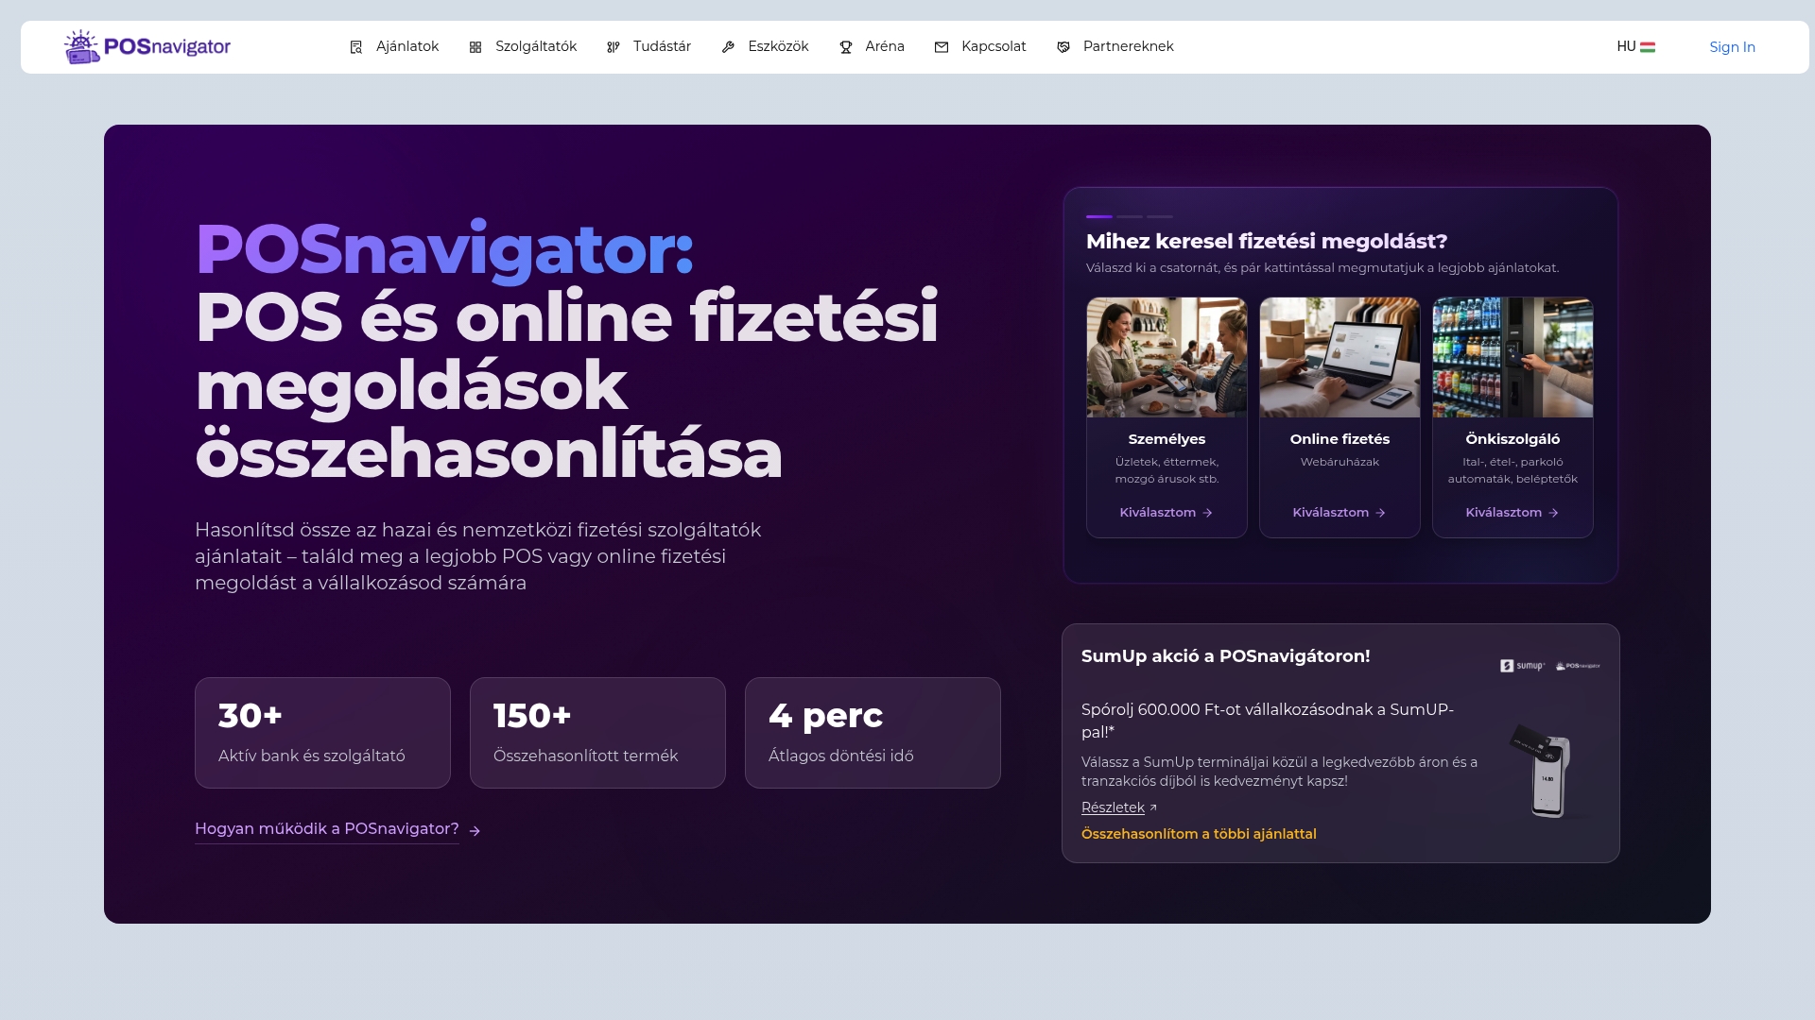
Task: Click arrow after Hogyan működik a POSnavigator
Action: click(475, 831)
